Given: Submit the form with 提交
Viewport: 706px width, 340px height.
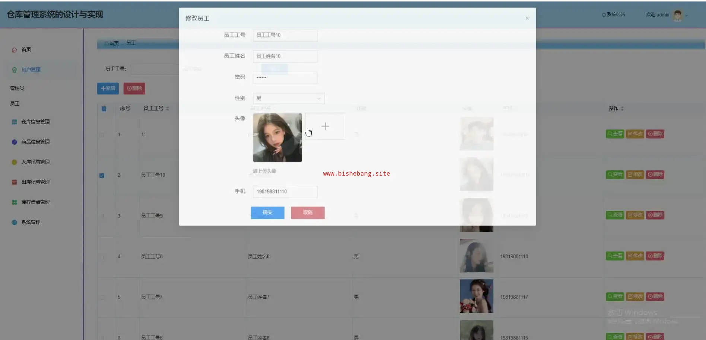Looking at the screenshot, I should pos(268,213).
